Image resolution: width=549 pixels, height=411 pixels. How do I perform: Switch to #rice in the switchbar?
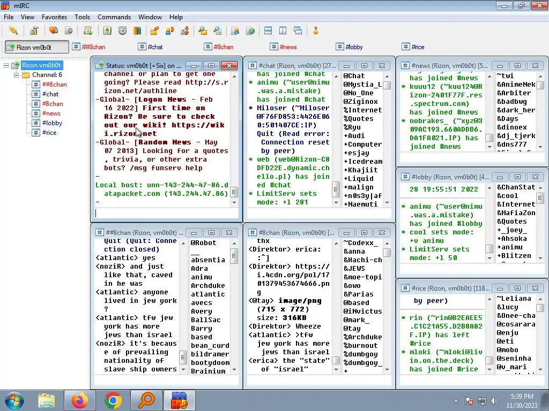(413, 47)
